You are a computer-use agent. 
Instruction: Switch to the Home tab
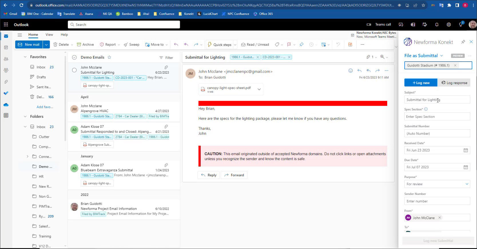tap(33, 35)
